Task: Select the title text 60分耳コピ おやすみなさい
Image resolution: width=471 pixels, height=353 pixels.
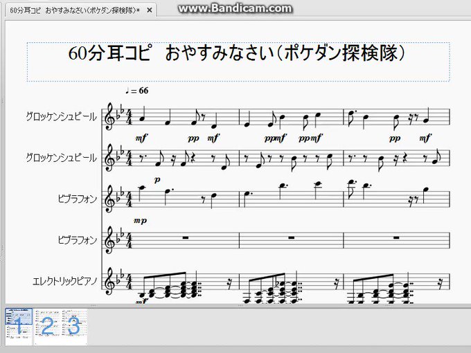Action: (x=237, y=53)
